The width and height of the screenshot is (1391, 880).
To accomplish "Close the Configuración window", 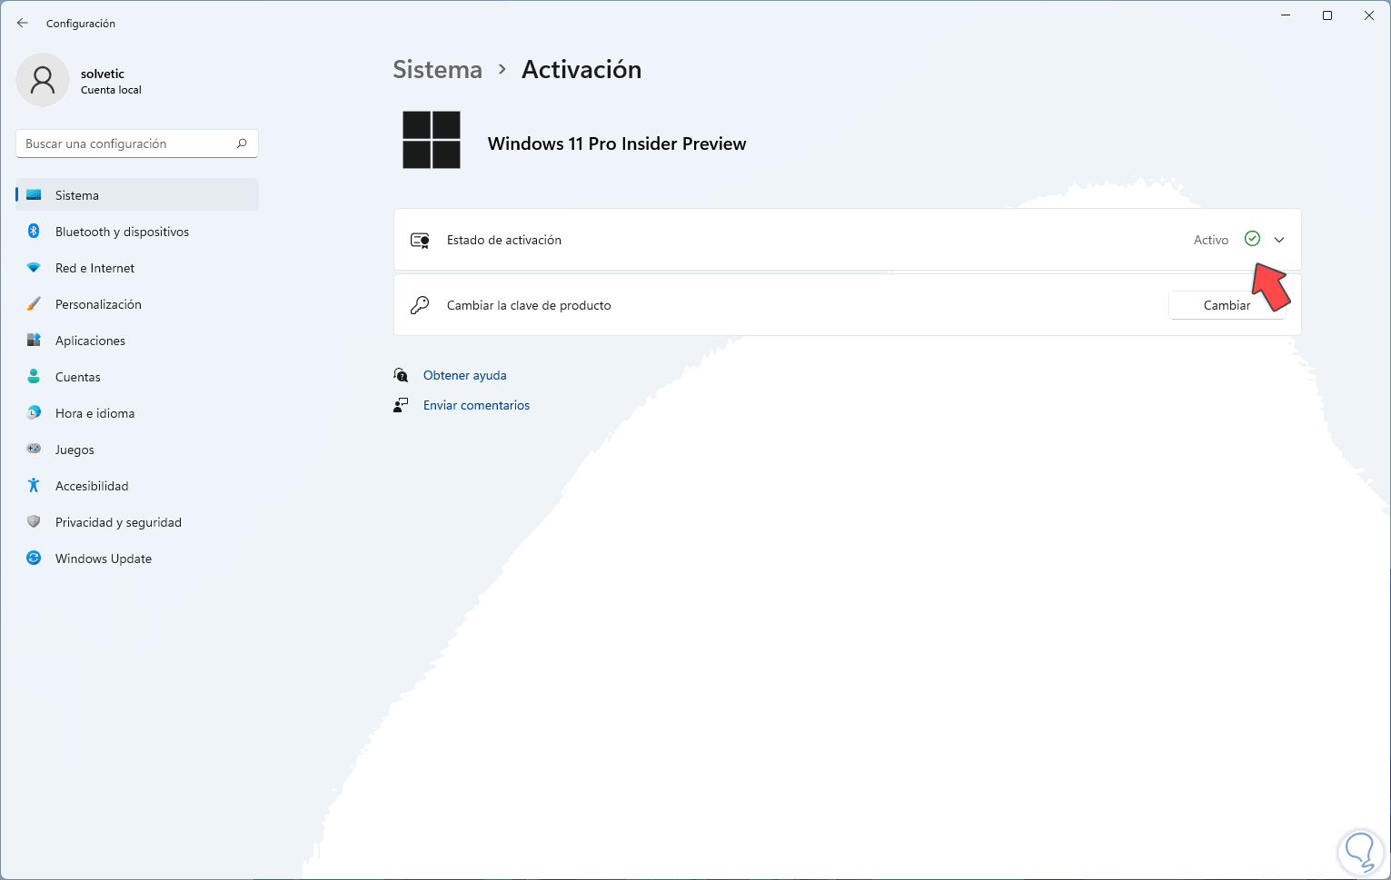I will coord(1369,15).
